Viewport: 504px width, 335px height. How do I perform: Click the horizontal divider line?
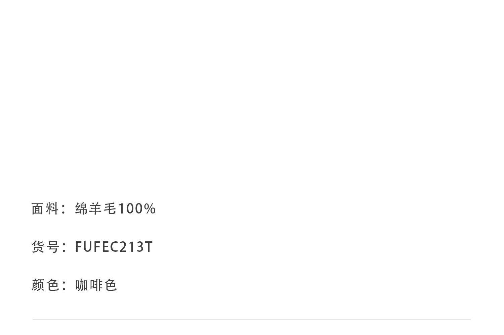[x=251, y=319]
